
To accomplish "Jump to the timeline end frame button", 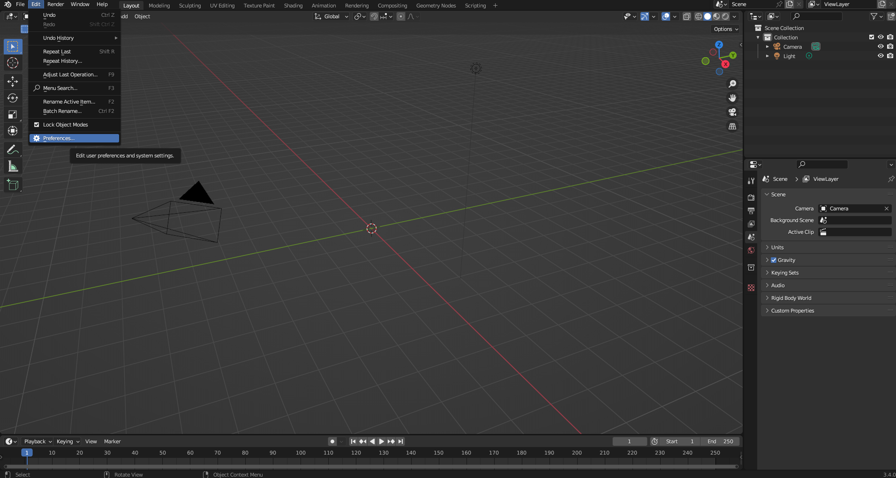I will tap(400, 441).
